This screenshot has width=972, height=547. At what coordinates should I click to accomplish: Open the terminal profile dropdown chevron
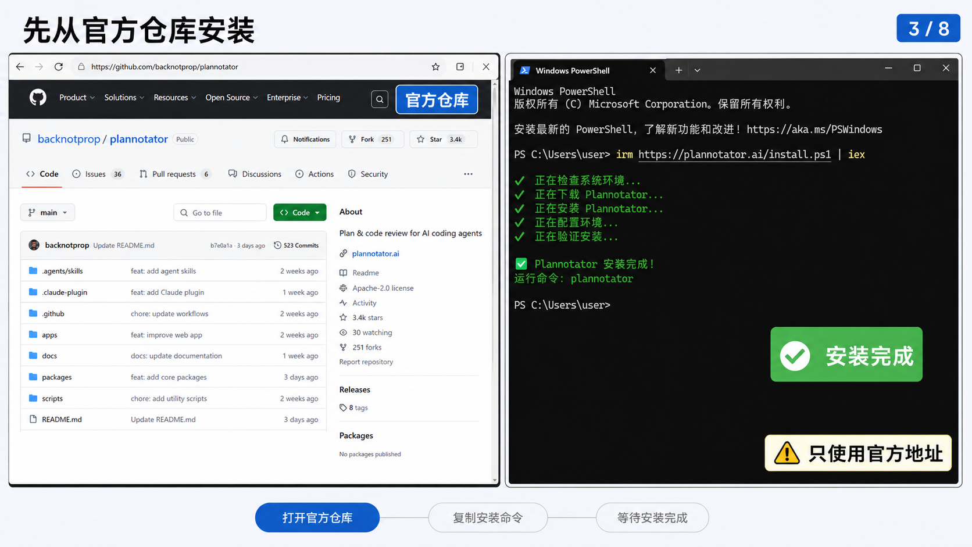click(697, 70)
